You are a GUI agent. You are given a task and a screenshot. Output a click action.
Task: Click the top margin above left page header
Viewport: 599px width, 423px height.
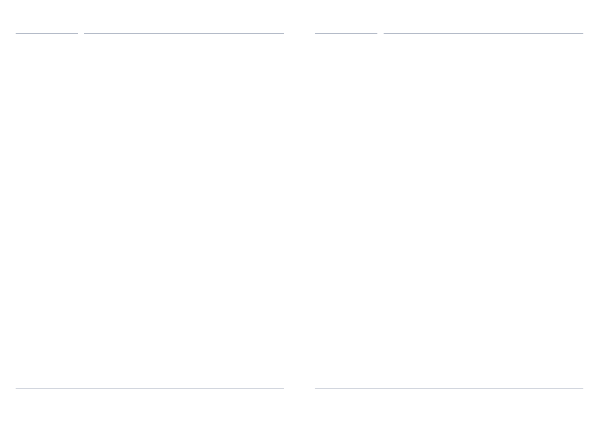click(149, 16)
